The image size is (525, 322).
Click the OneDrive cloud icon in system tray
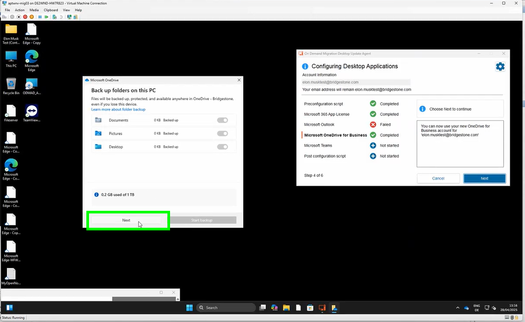466,308
